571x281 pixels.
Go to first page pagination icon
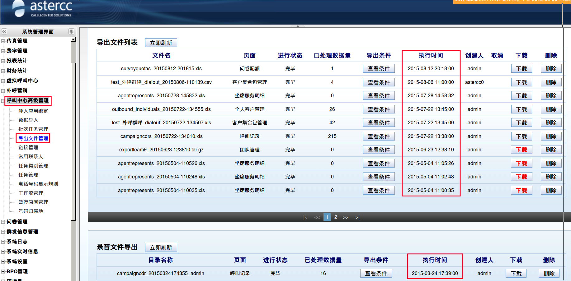pos(305,217)
